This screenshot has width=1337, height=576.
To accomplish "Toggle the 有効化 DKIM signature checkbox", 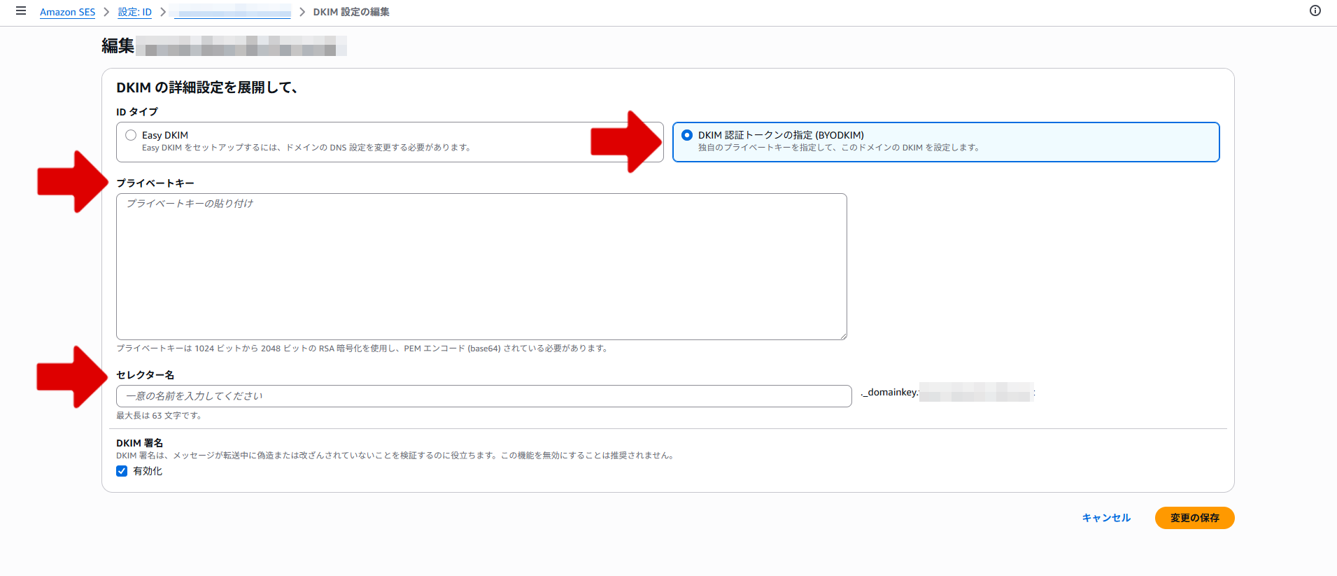I will (x=122, y=471).
